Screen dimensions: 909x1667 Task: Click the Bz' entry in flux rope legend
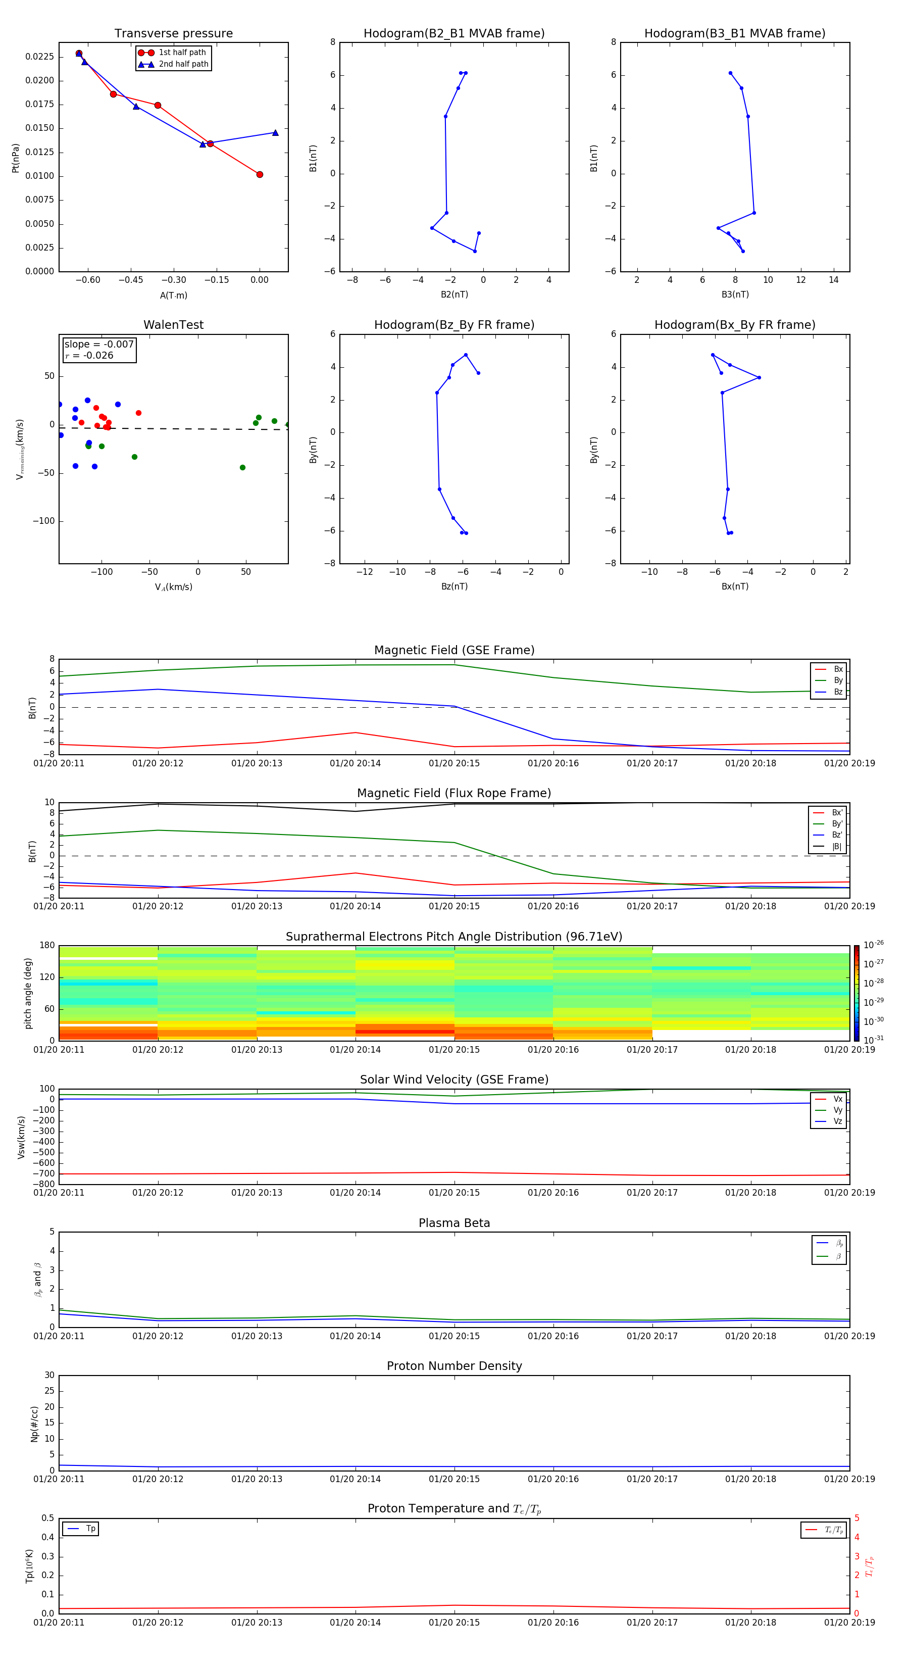828,836
